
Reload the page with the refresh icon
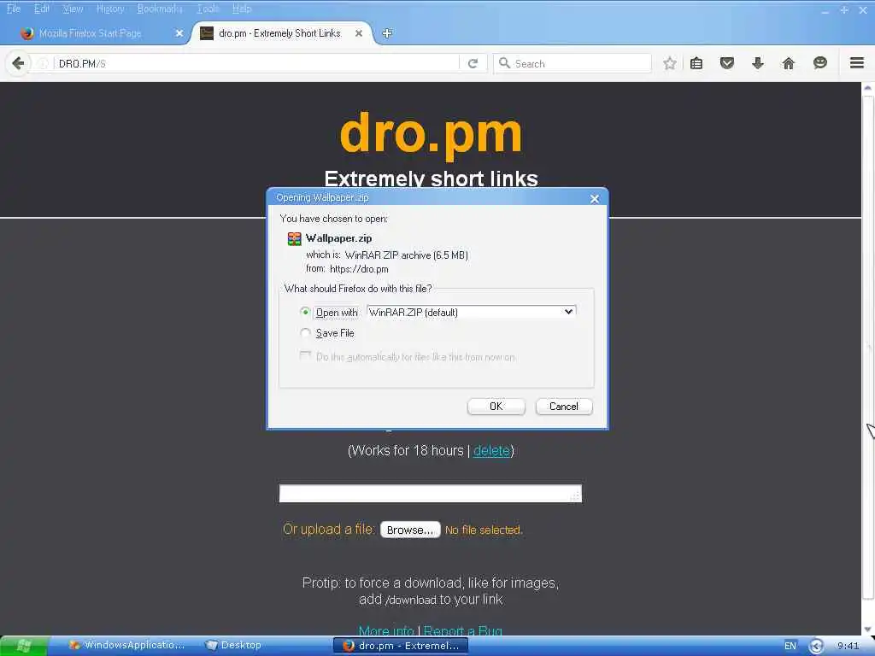click(473, 63)
